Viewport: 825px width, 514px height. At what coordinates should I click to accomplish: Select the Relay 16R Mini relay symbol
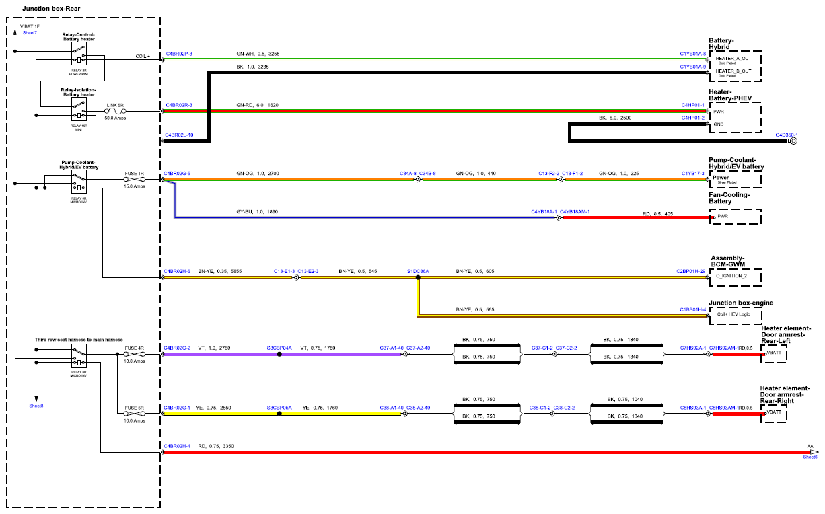coord(80,108)
